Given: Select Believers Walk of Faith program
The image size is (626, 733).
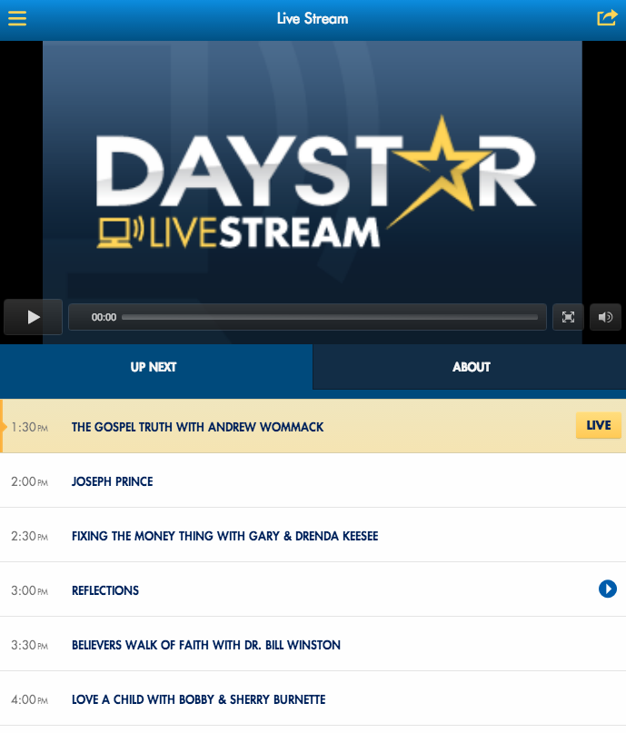Looking at the screenshot, I should (313, 644).
